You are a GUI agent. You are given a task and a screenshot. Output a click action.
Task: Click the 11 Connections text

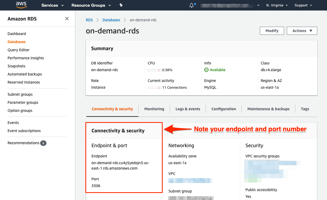coord(175,87)
